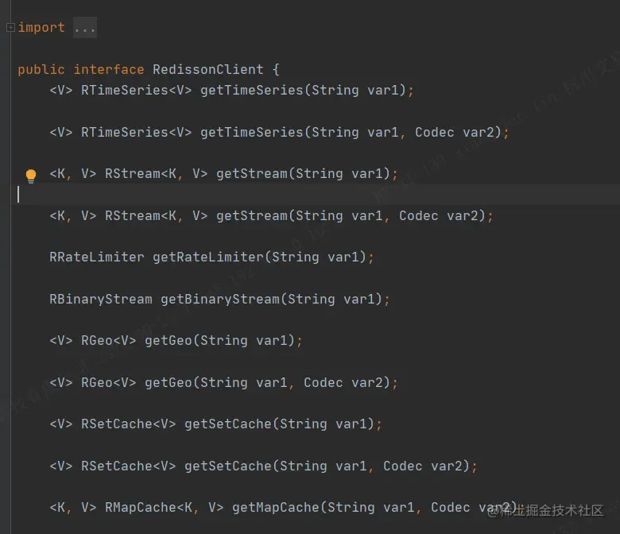Click the RTimeSeries type in the first method
Image resolution: width=620 pixels, height=534 pixels.
point(125,90)
